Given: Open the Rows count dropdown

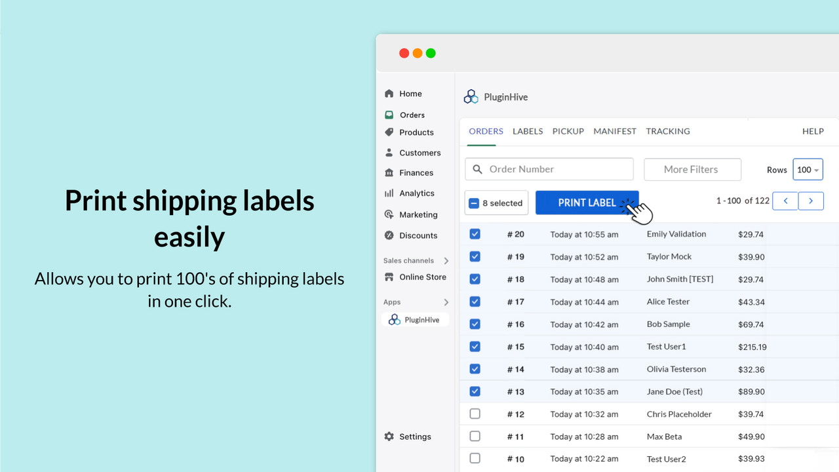Looking at the screenshot, I should [808, 169].
